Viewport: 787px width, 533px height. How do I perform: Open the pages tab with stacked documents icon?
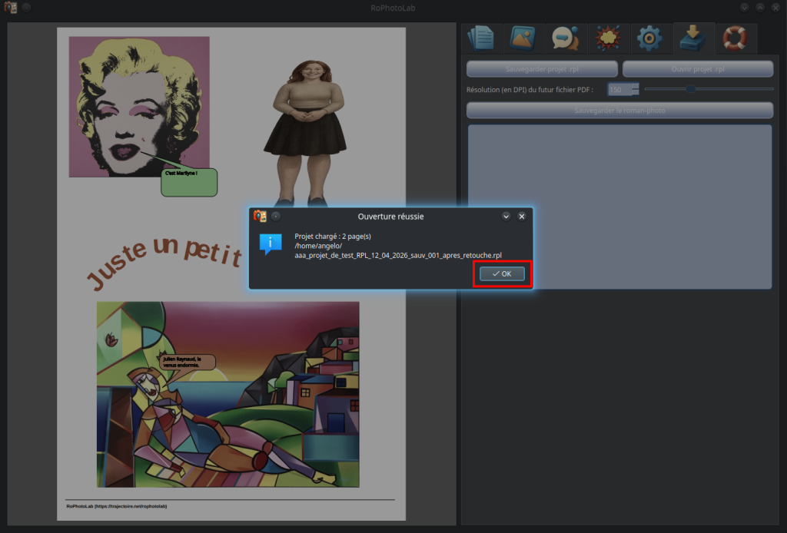[482, 38]
